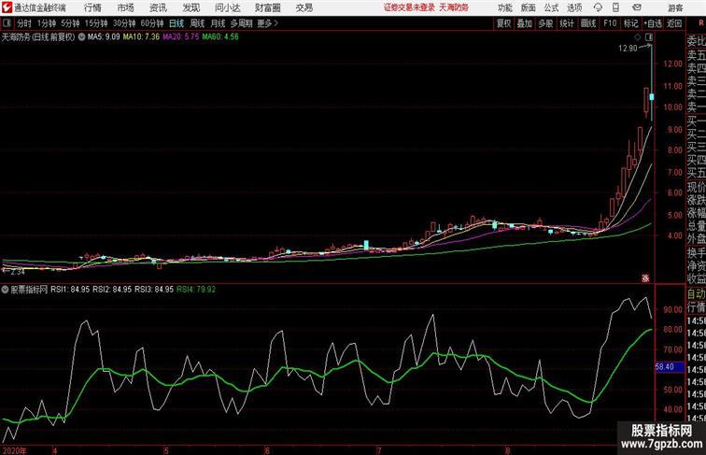Image resolution: width=706 pixels, height=455 pixels.
Task: Click the 统计 statistics toolbar button
Action: point(567,23)
